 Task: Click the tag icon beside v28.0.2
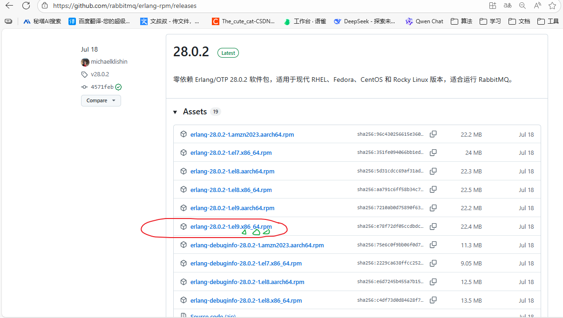[84, 74]
